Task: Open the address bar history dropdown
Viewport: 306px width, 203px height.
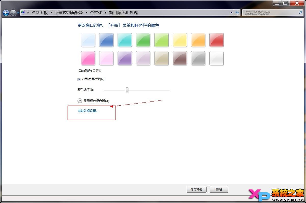Action: click(x=231, y=12)
